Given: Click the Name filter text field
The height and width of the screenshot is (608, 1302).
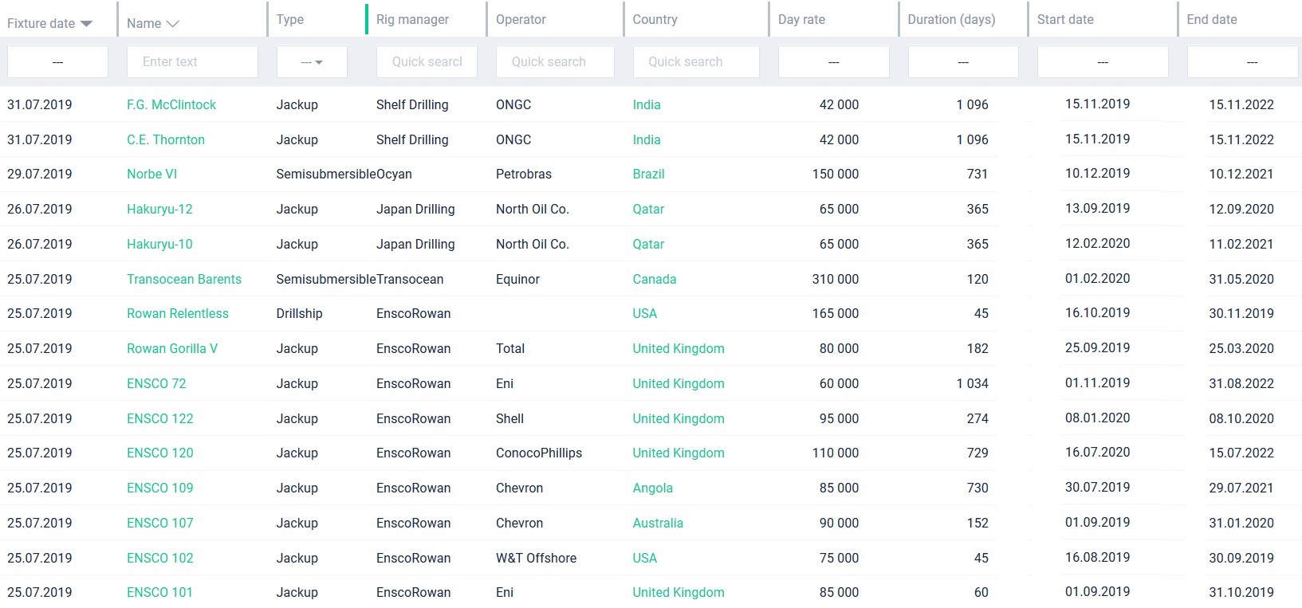Looking at the screenshot, I should tap(192, 62).
